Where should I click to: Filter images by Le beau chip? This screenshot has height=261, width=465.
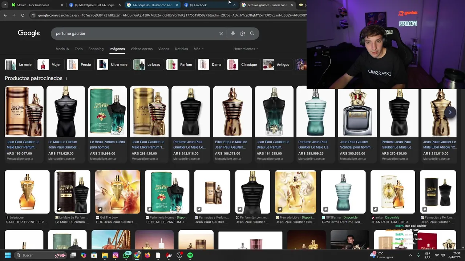(x=148, y=65)
